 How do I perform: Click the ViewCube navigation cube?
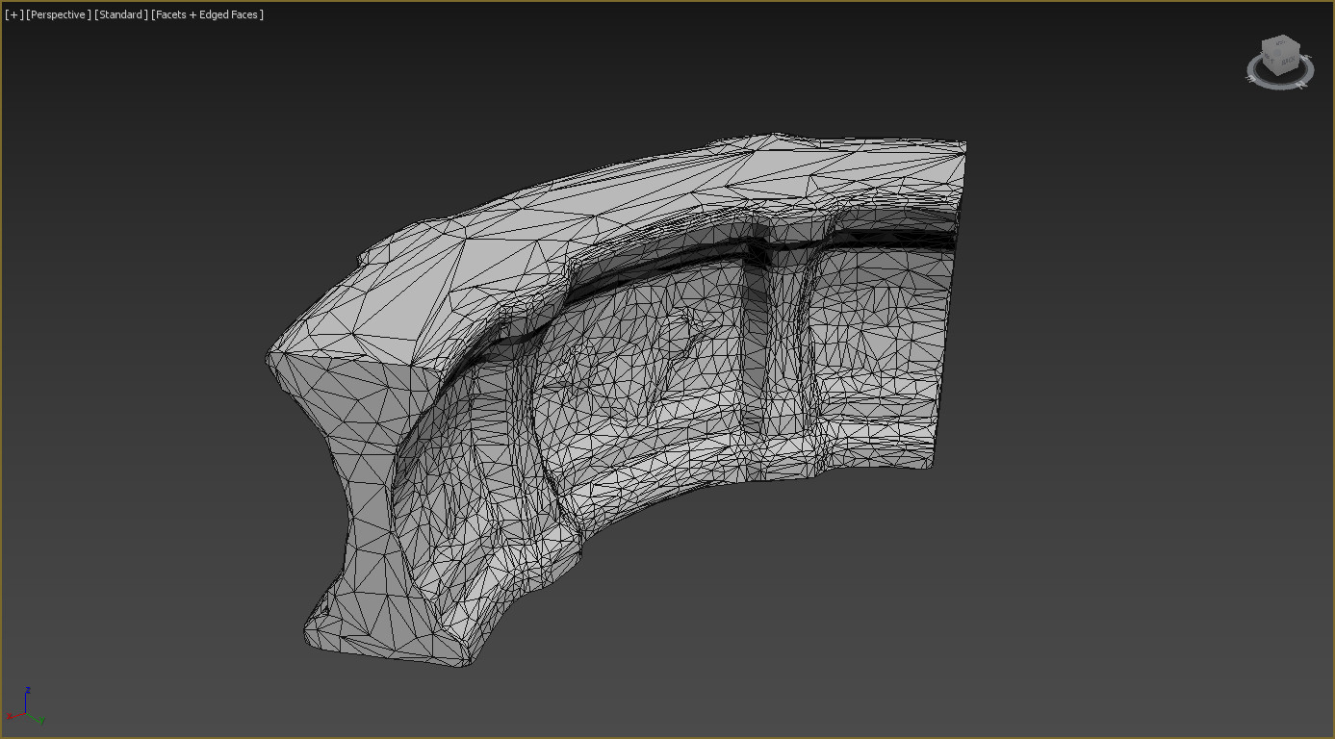(x=1281, y=56)
